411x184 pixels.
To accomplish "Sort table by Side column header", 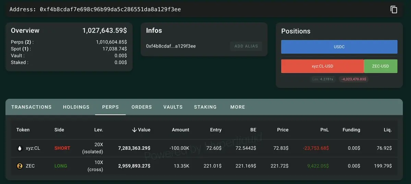I will click(59, 130).
